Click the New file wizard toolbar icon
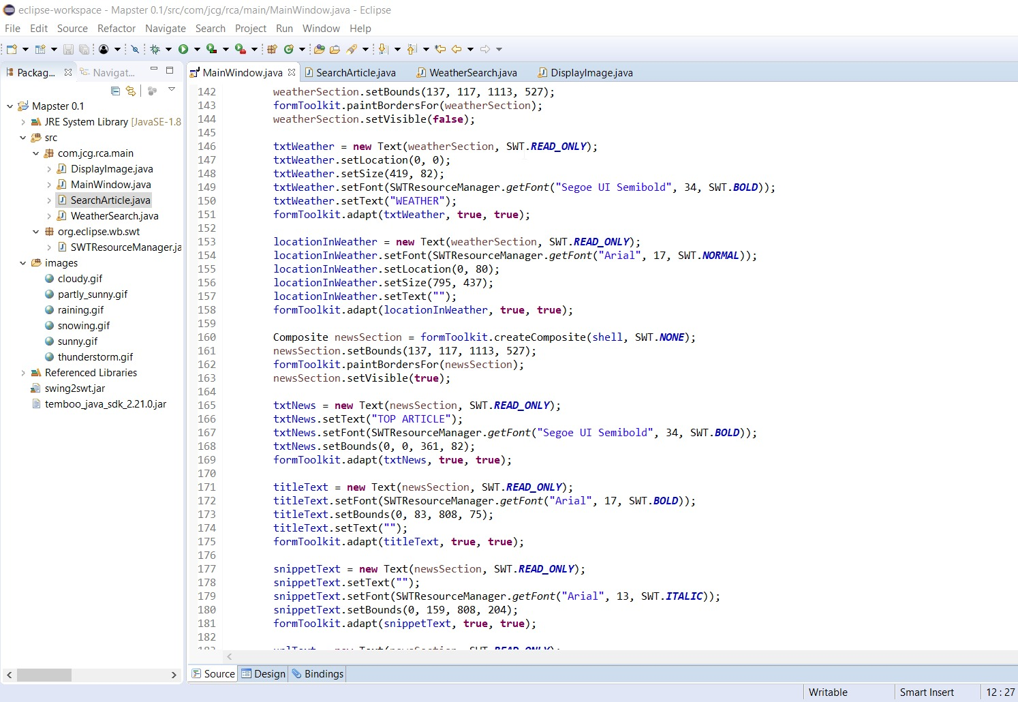The height and width of the screenshot is (702, 1018). [x=12, y=49]
